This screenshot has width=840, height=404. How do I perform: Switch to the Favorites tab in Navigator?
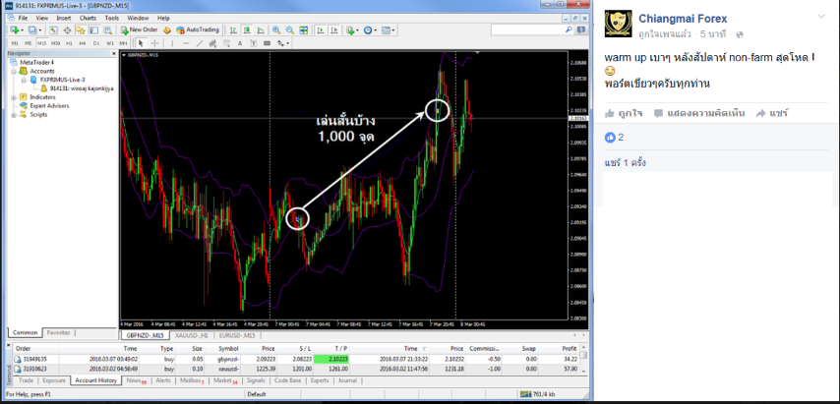click(x=58, y=333)
